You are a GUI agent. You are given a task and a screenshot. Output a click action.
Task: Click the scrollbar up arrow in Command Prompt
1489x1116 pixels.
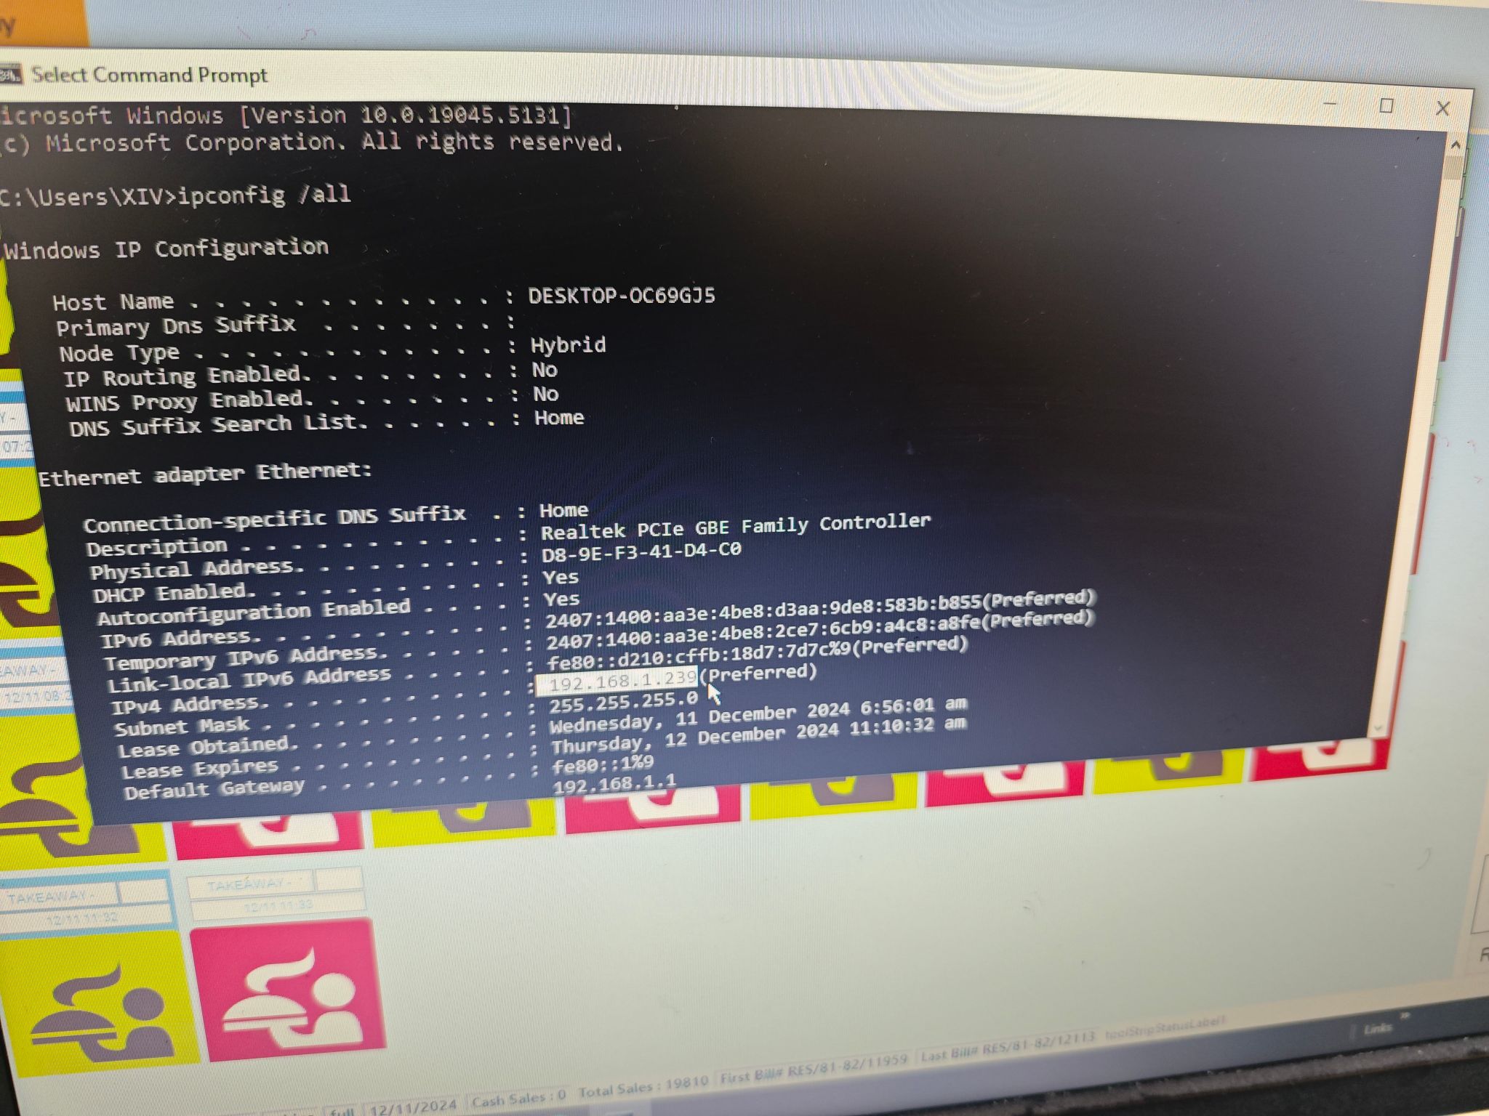pos(1455,145)
